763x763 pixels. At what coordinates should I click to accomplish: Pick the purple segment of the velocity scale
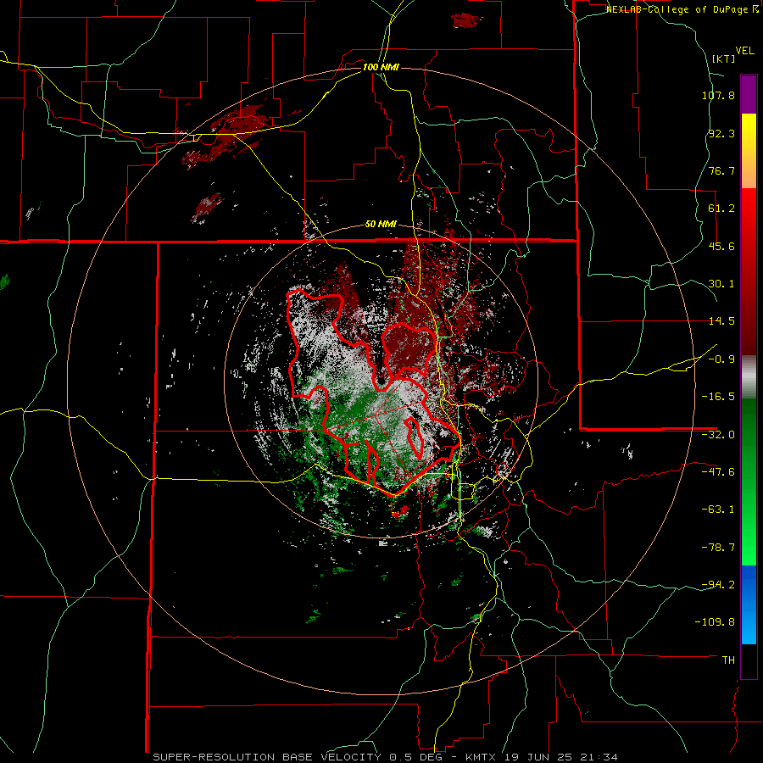[x=749, y=94]
